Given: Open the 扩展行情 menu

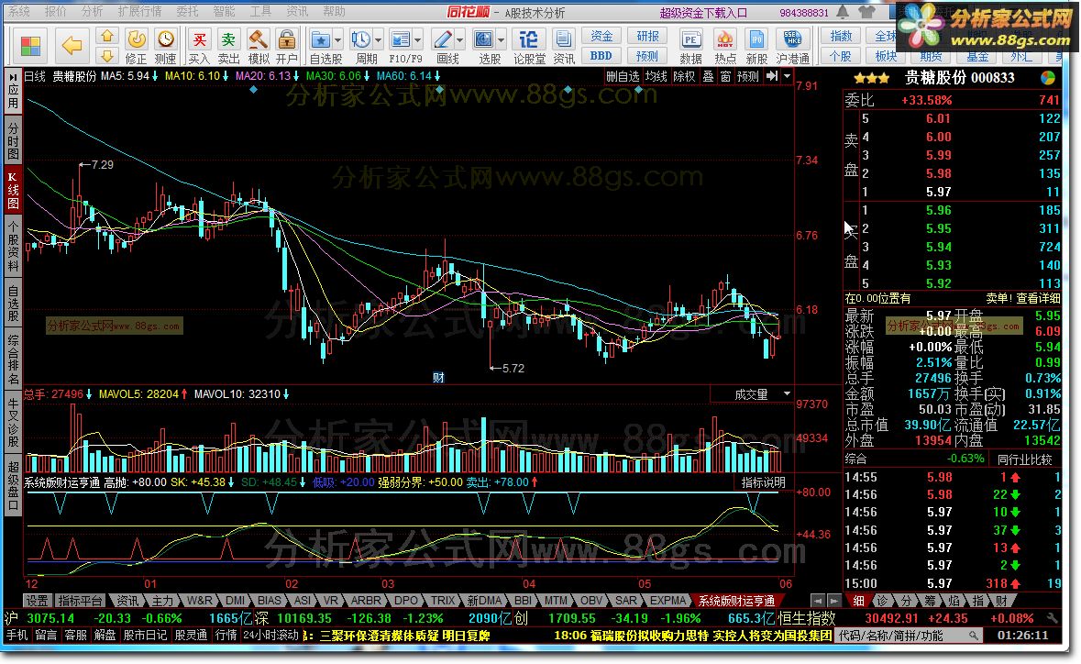Looking at the screenshot, I should 139,12.
